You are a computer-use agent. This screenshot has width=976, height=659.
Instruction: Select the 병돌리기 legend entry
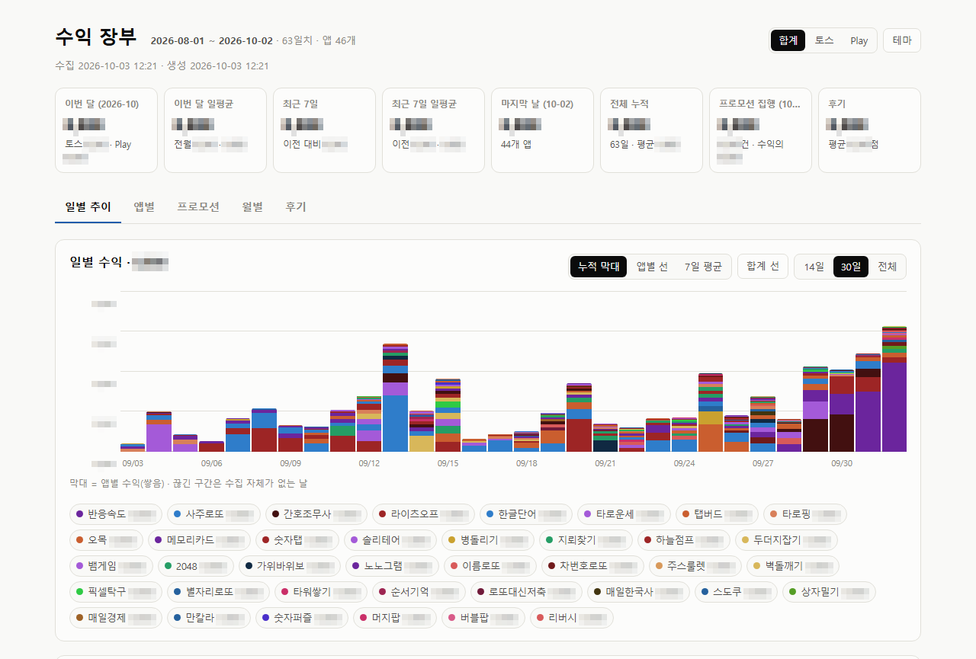(x=488, y=540)
